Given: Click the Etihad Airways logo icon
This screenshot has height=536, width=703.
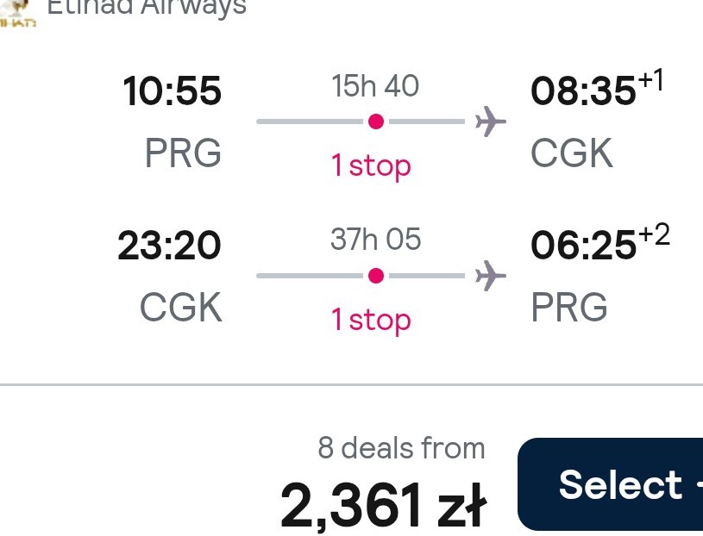Looking at the screenshot, I should [17, 13].
